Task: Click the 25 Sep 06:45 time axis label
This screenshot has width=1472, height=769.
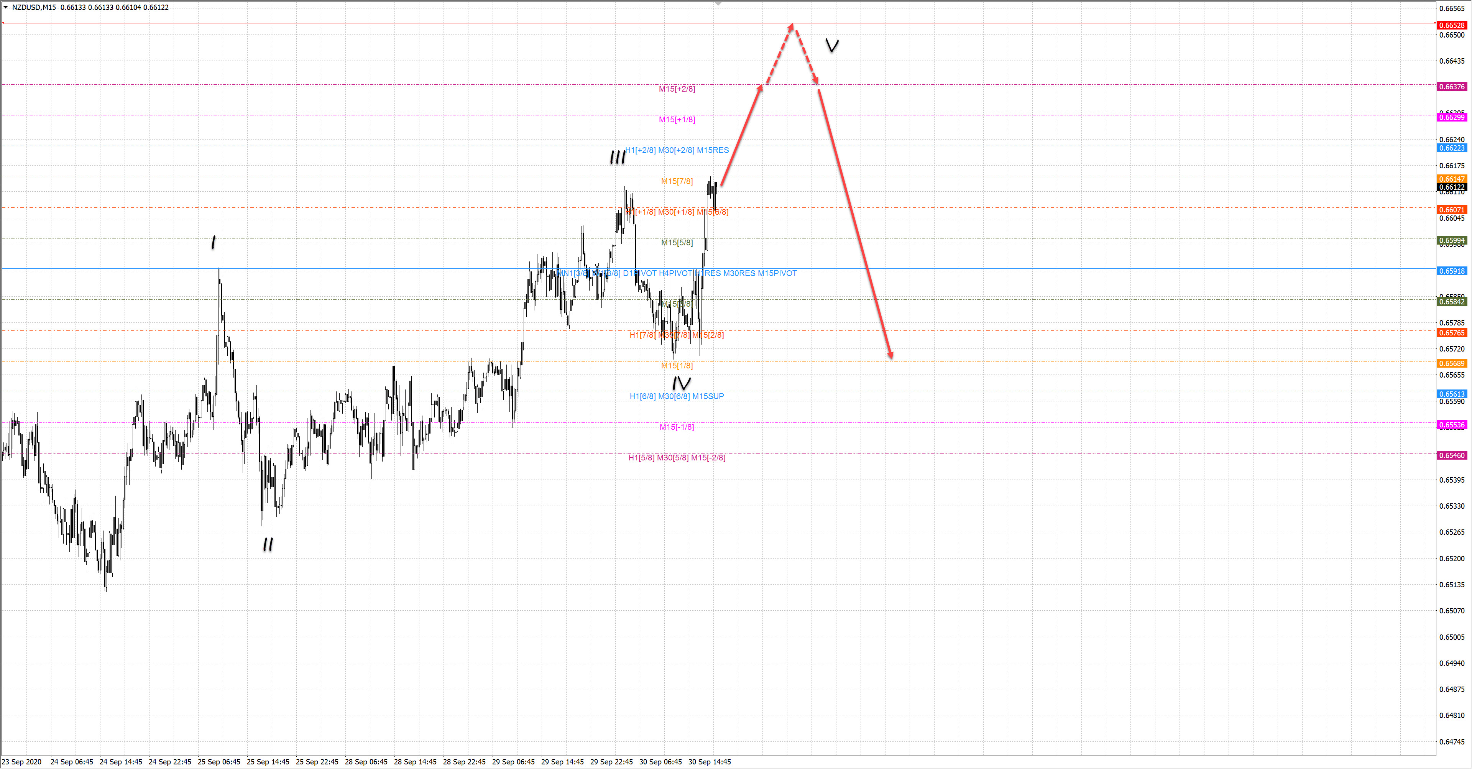Action: coord(219,762)
